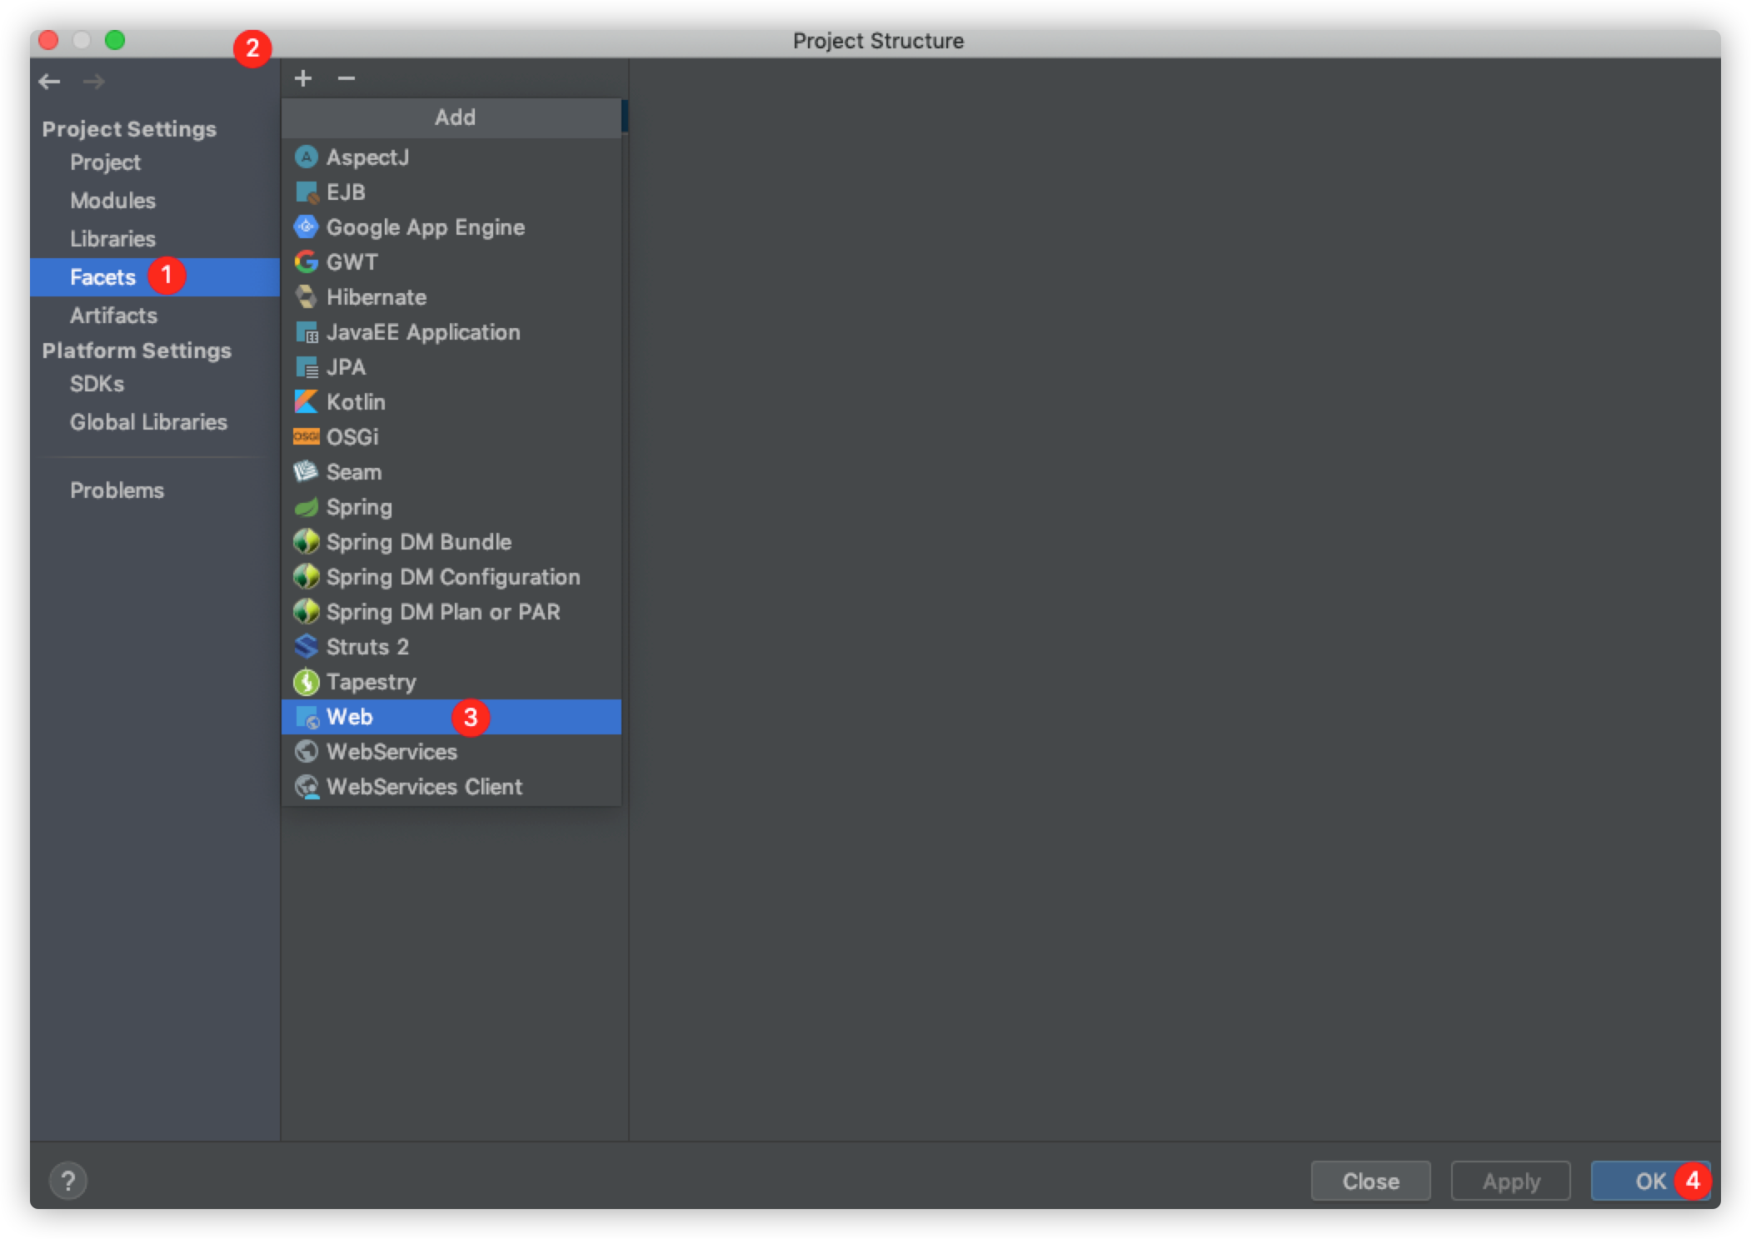This screenshot has width=1751, height=1239.
Task: Click the minus remove facet icon
Action: tap(347, 78)
